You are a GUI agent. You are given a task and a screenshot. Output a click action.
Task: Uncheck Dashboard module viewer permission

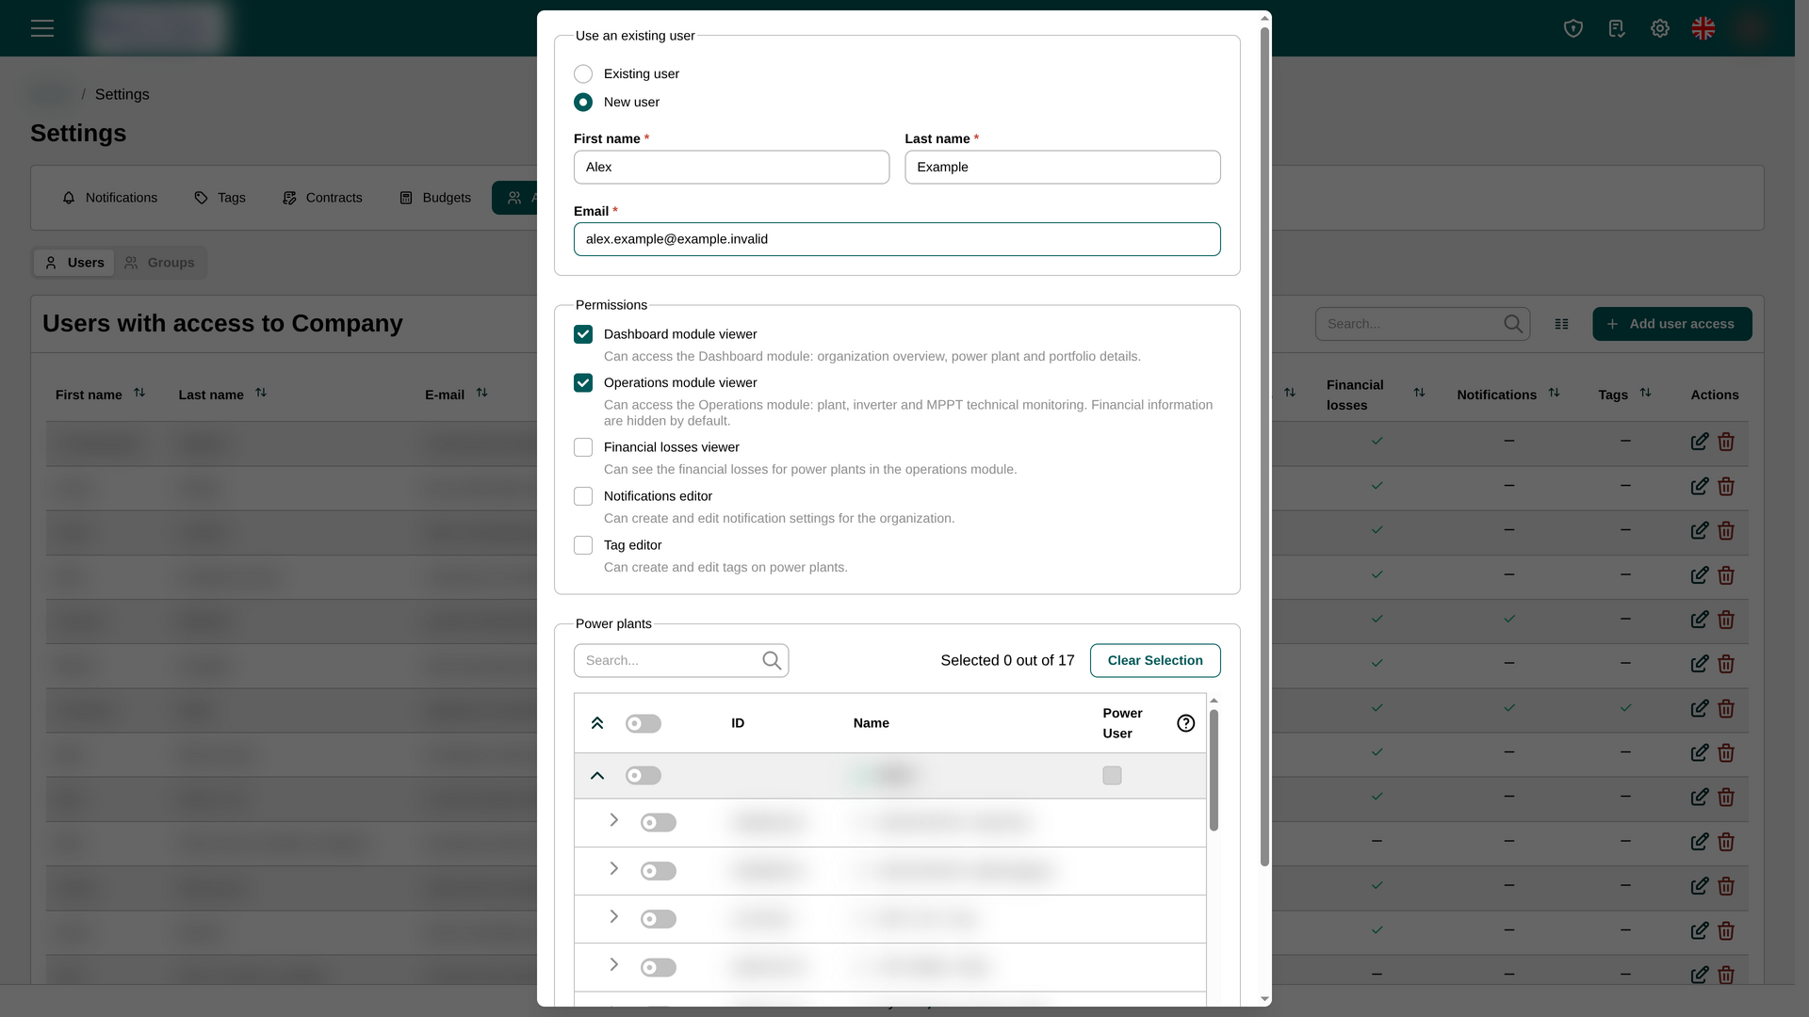583,334
